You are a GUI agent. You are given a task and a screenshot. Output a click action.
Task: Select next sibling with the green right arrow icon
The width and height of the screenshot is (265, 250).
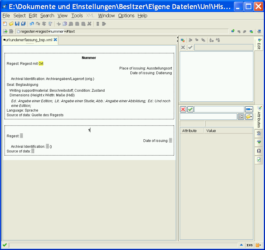[x=251, y=32]
